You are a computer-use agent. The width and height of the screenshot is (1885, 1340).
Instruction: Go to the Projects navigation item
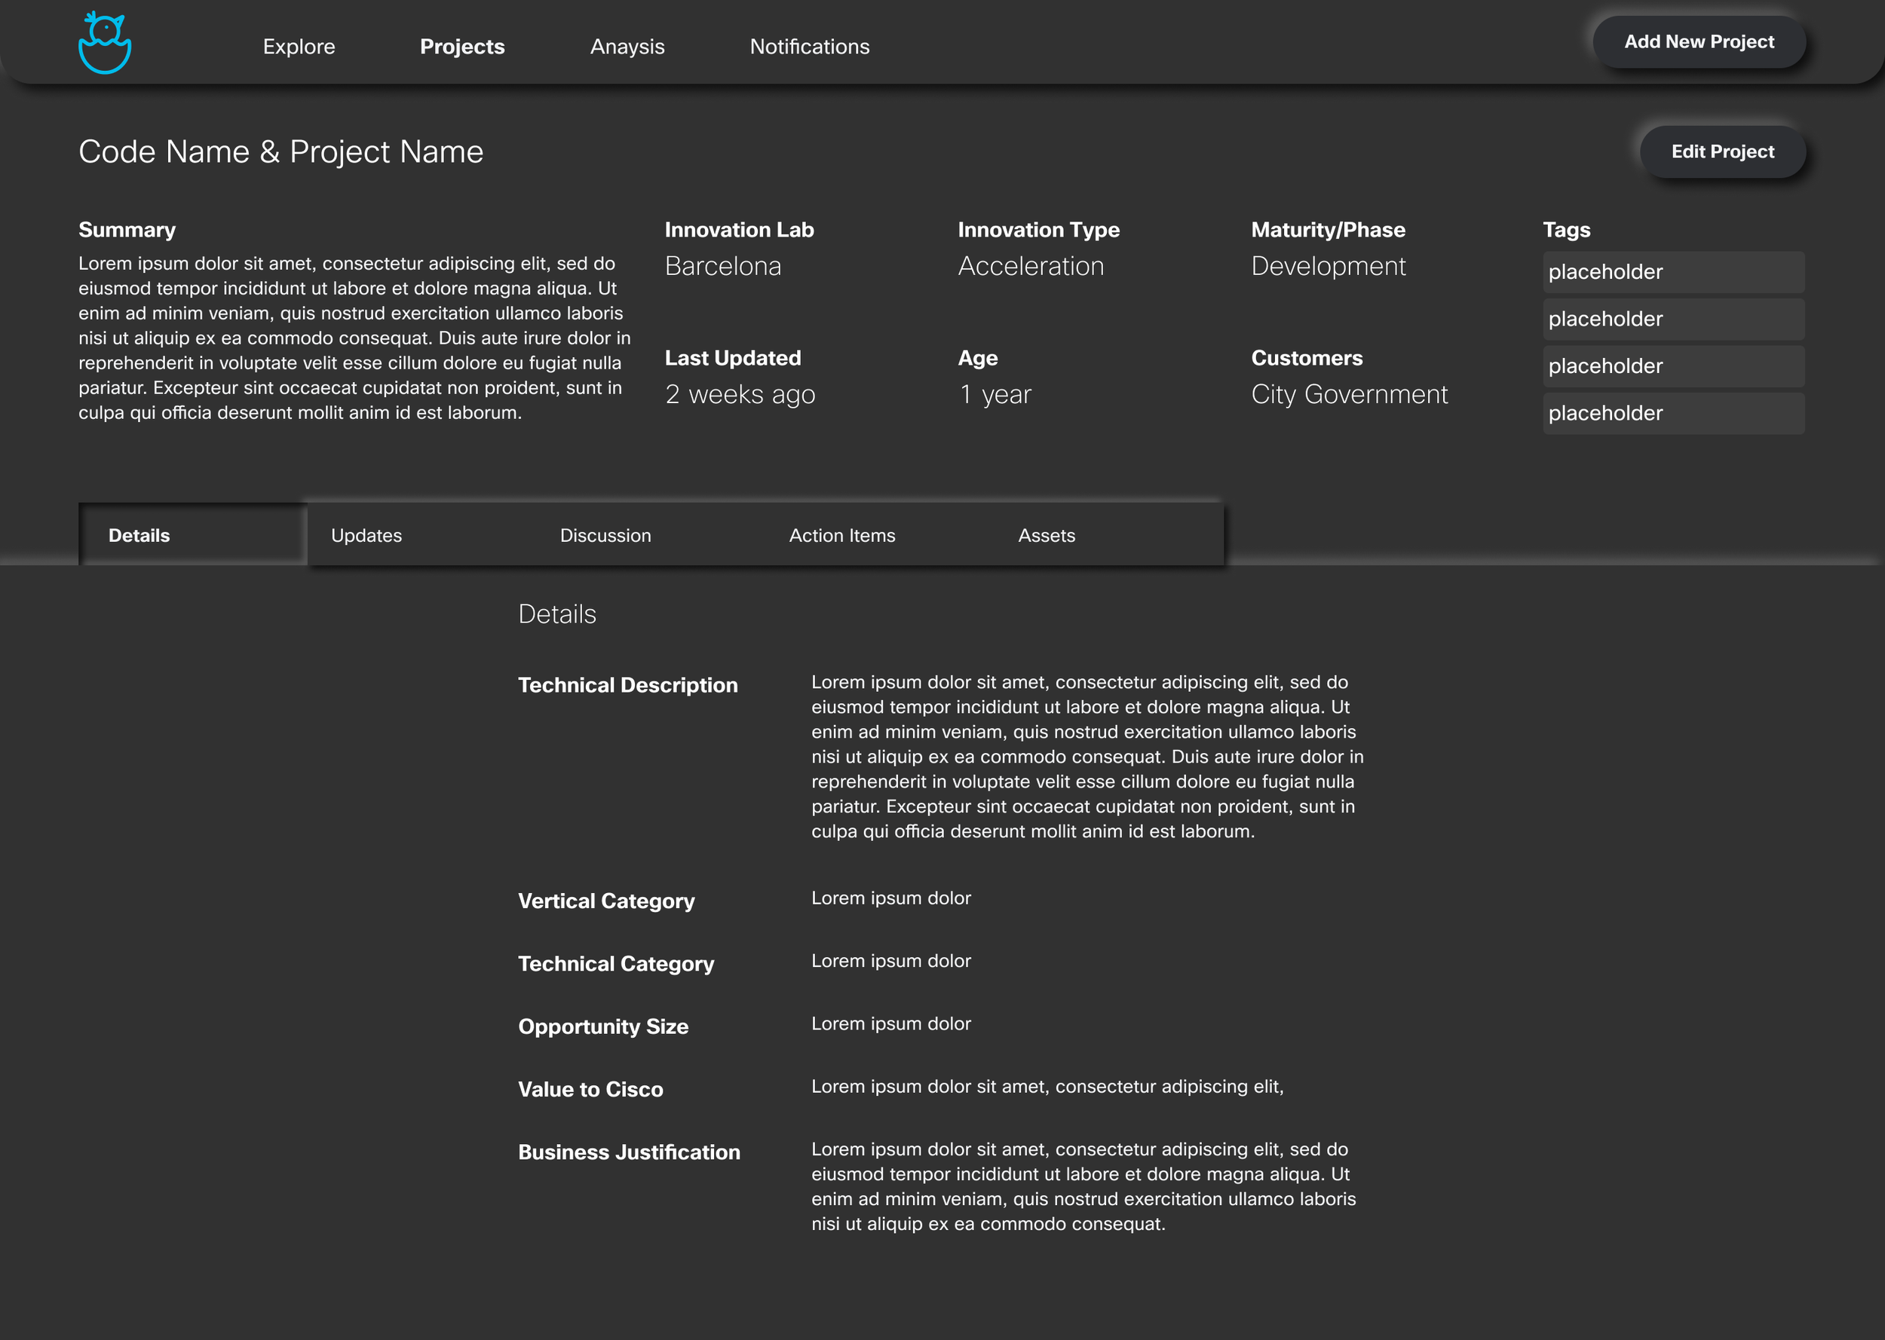(x=462, y=47)
